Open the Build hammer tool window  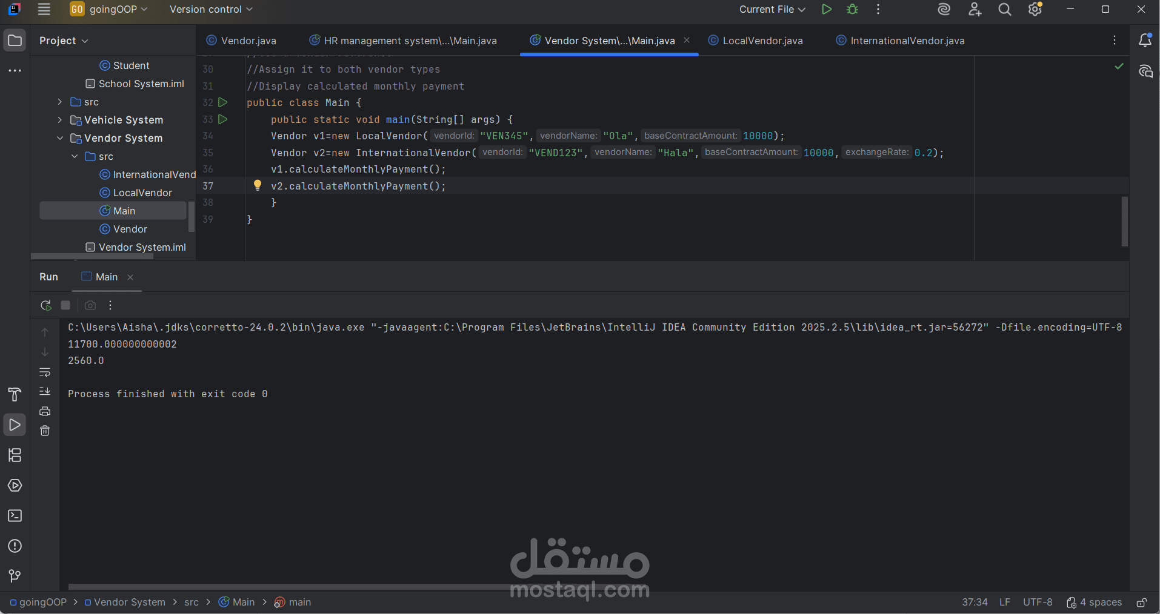click(15, 395)
